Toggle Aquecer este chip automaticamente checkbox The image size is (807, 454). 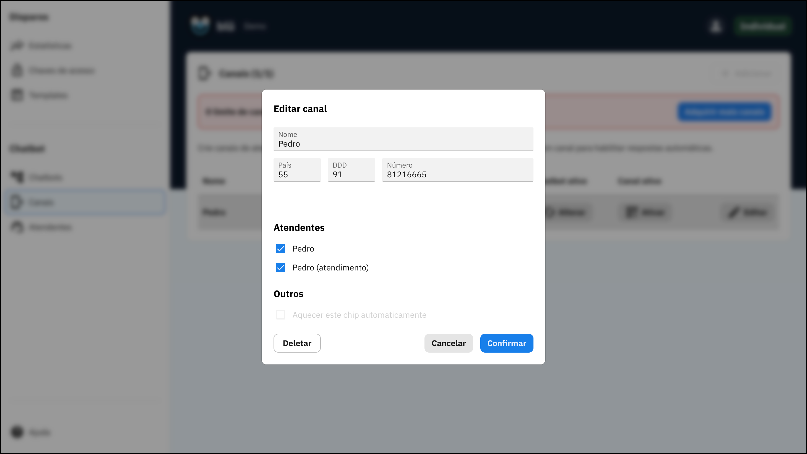point(280,314)
